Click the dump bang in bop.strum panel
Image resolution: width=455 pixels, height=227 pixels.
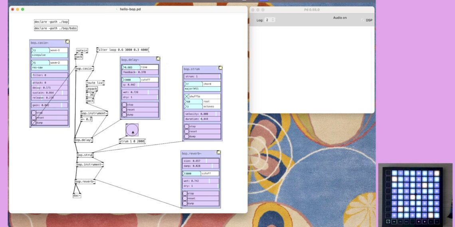pos(186,136)
